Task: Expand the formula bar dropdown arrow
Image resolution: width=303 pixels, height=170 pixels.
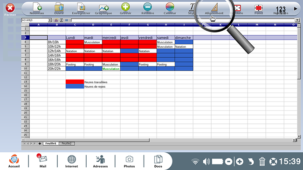Action: point(297,20)
